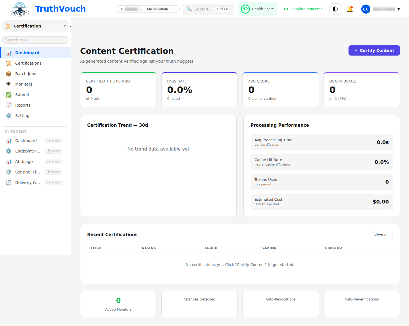Viewport: 409px width, 326px height.
Task: Open Endpoint P... from Recent section
Action: tap(28, 151)
